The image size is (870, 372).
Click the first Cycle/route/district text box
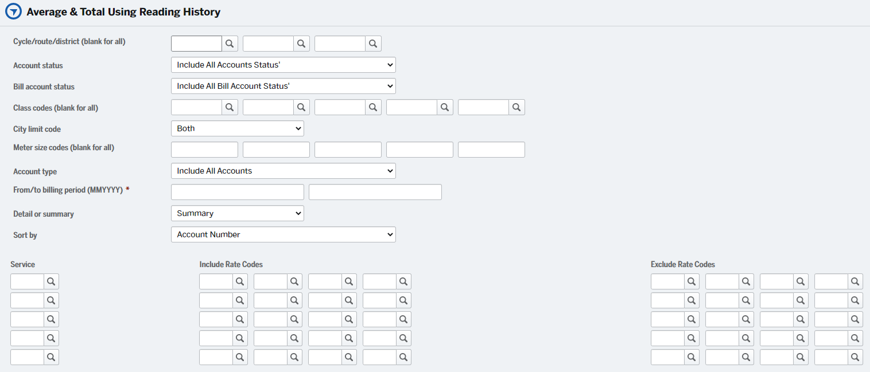pyautogui.click(x=196, y=44)
